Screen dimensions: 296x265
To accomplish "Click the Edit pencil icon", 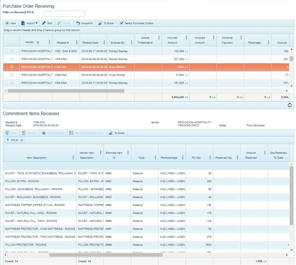I will (x=44, y=23).
